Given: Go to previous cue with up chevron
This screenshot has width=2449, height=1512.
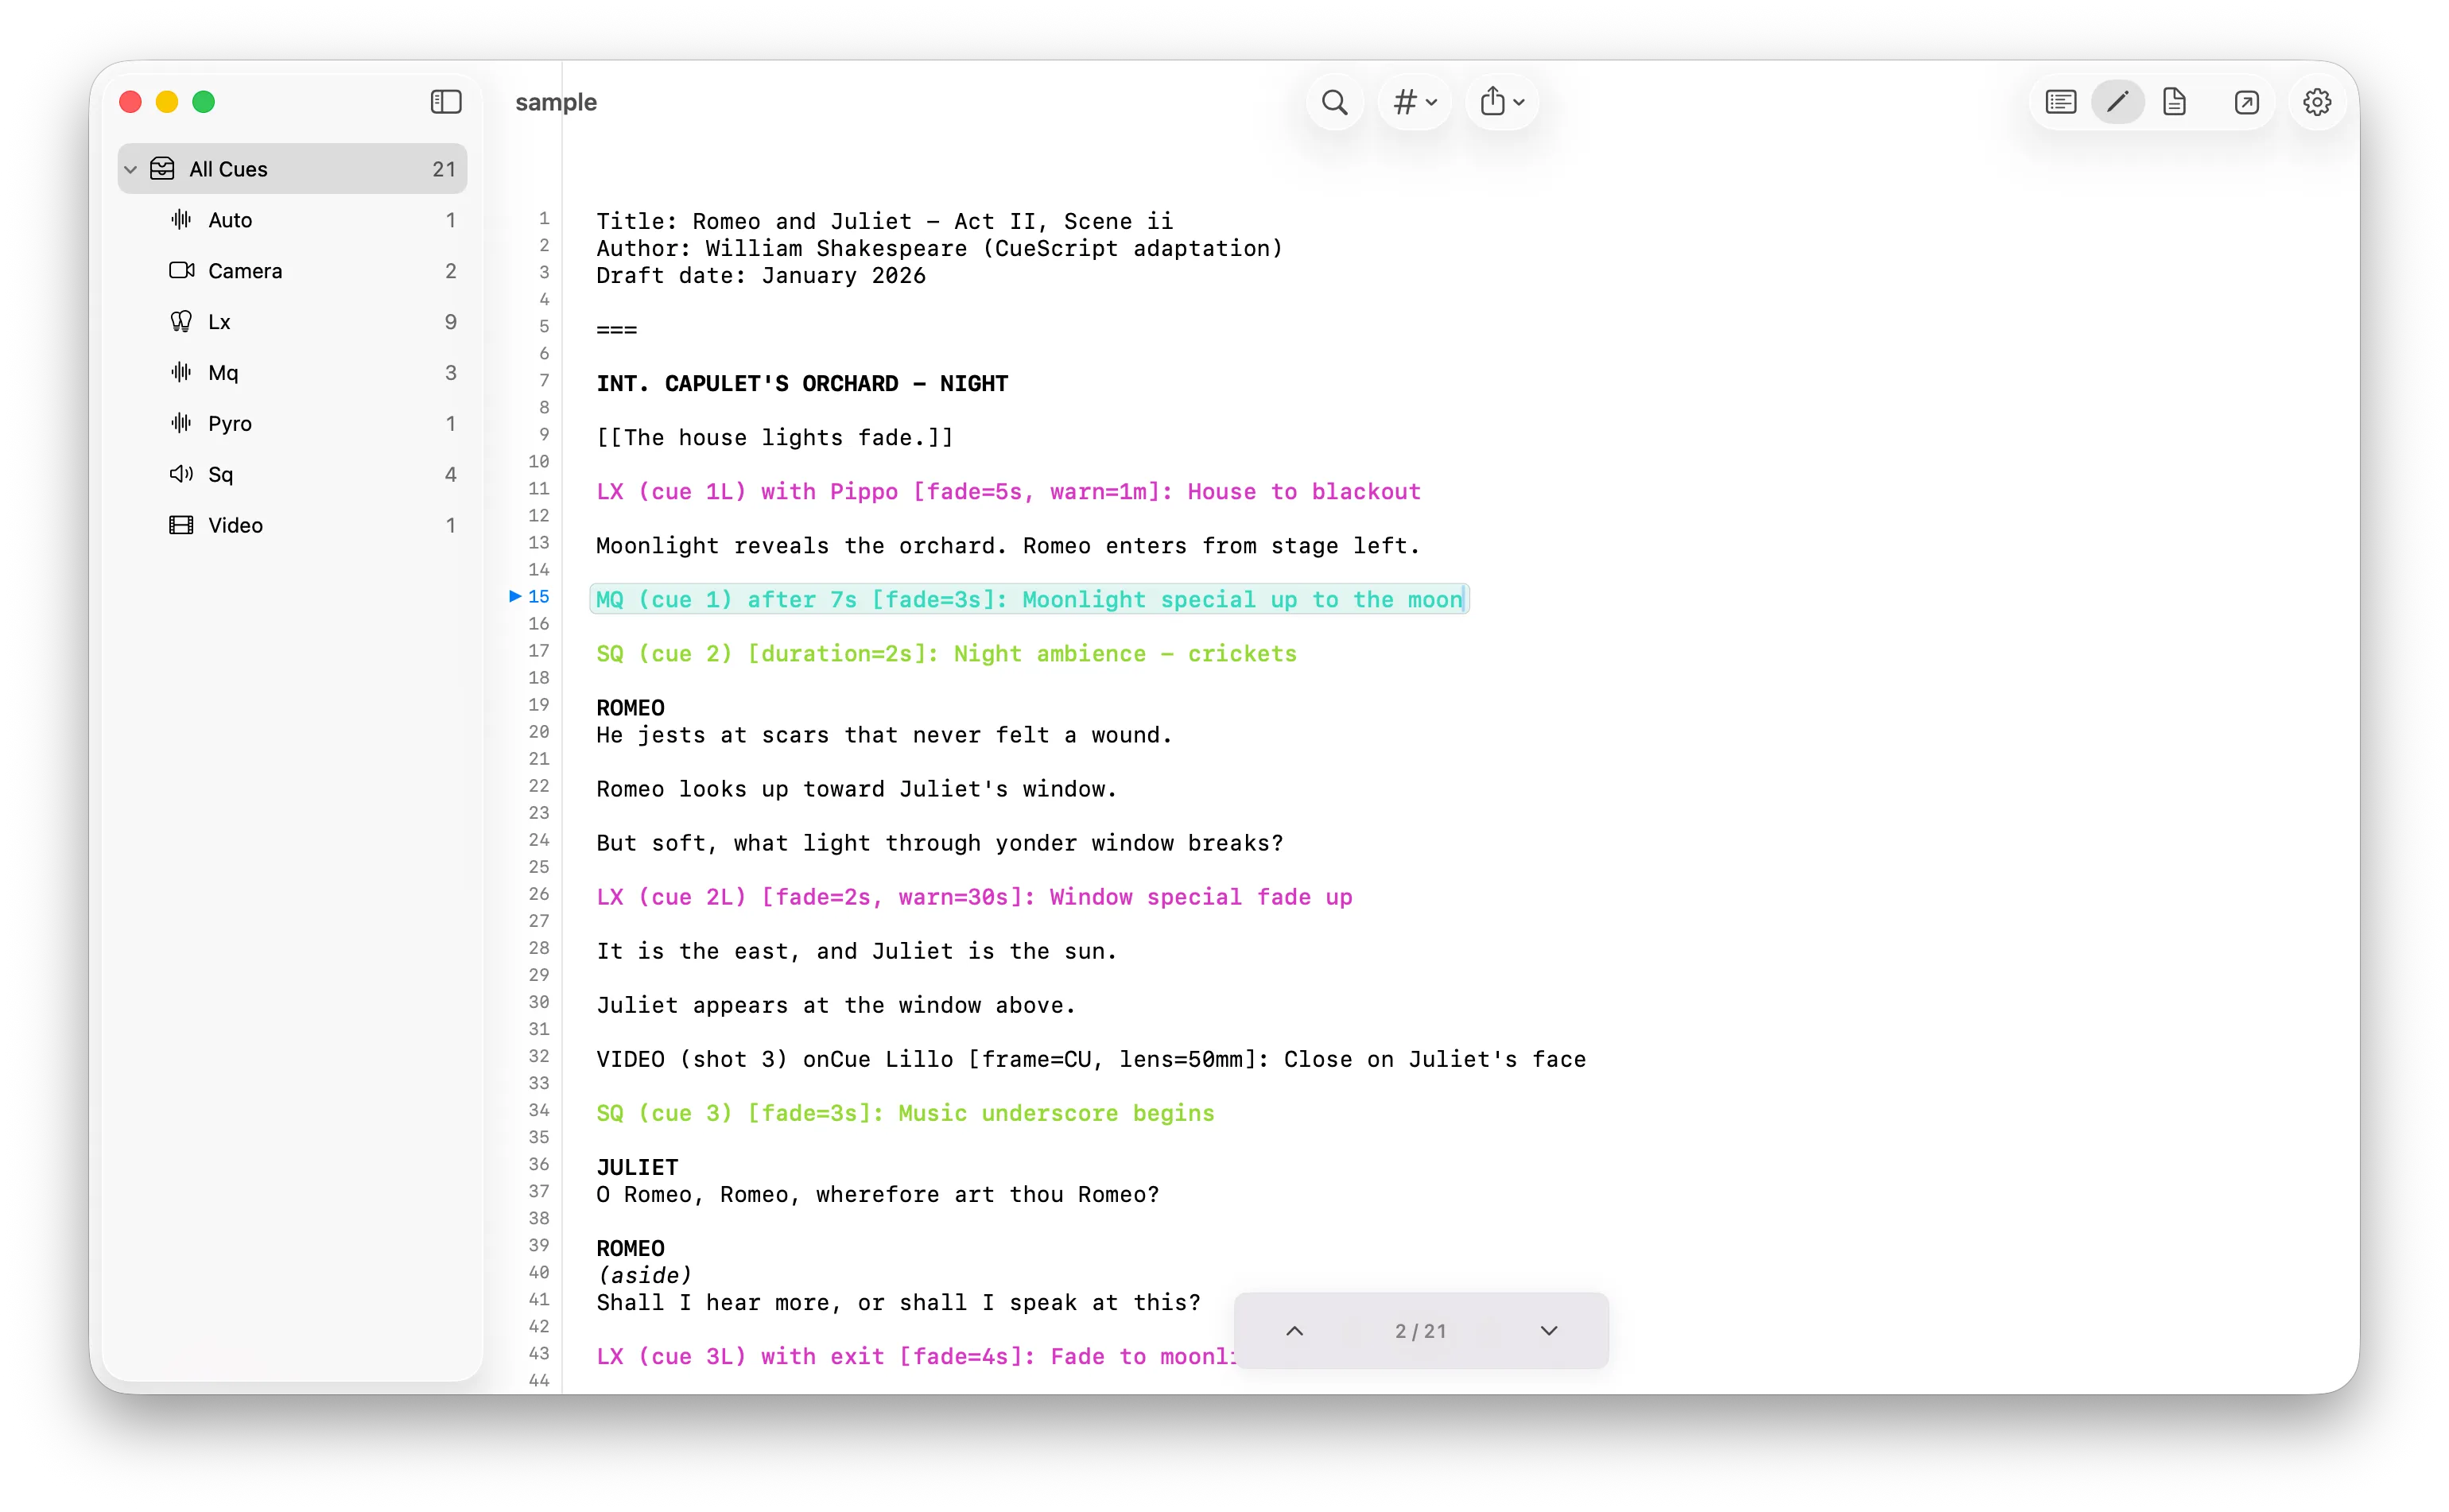Looking at the screenshot, I should click(x=1294, y=1331).
